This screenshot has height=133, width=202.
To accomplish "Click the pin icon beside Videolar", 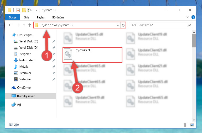I will coord(54,79).
